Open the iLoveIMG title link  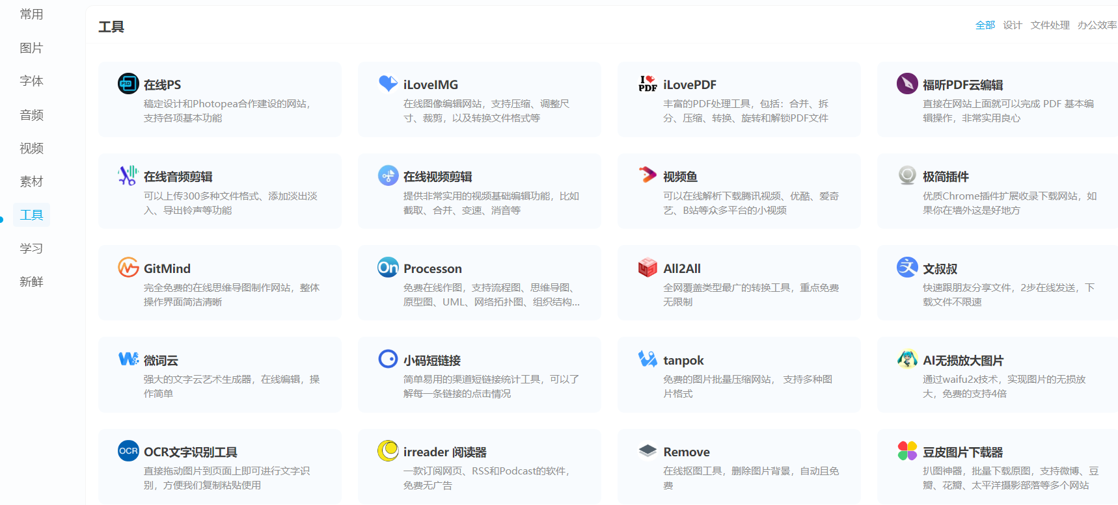pos(431,84)
